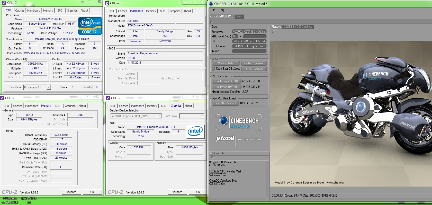Open the txt file on the desktop
The image size is (432, 205).
pyautogui.click(x=29, y=200)
